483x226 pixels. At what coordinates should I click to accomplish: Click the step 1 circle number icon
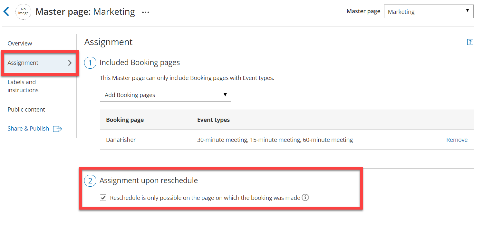[90, 63]
